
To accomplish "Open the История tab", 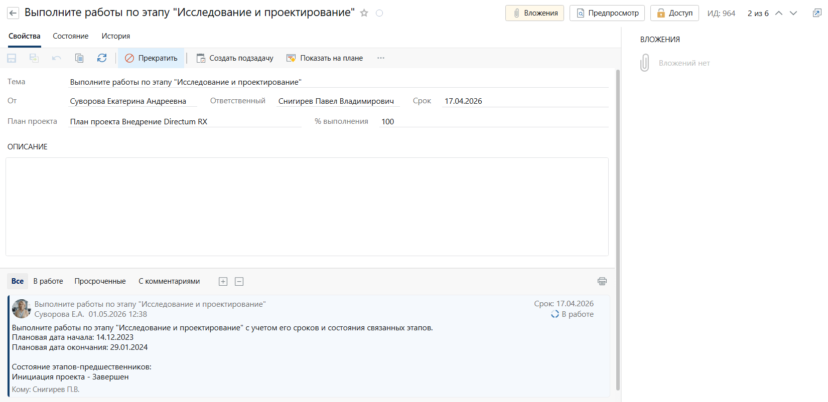I will click(x=115, y=36).
